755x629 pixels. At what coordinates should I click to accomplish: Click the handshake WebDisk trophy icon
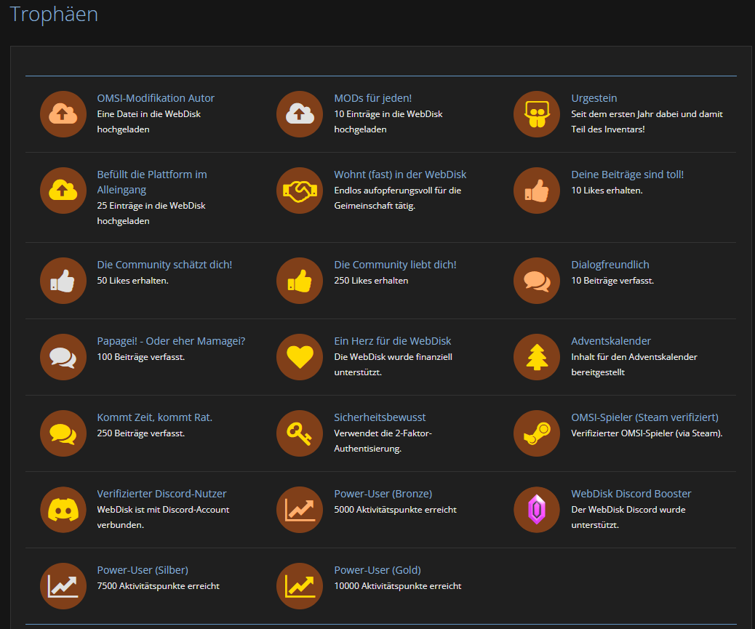click(300, 191)
